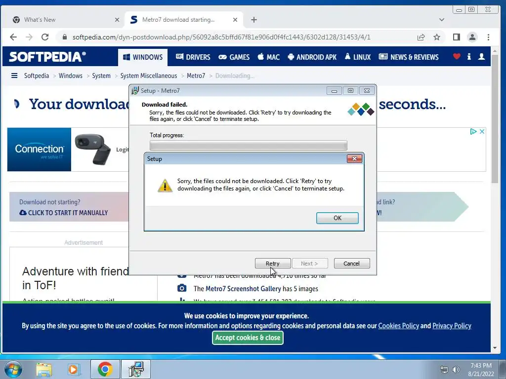Accept cookies & close banner

pos(248,338)
